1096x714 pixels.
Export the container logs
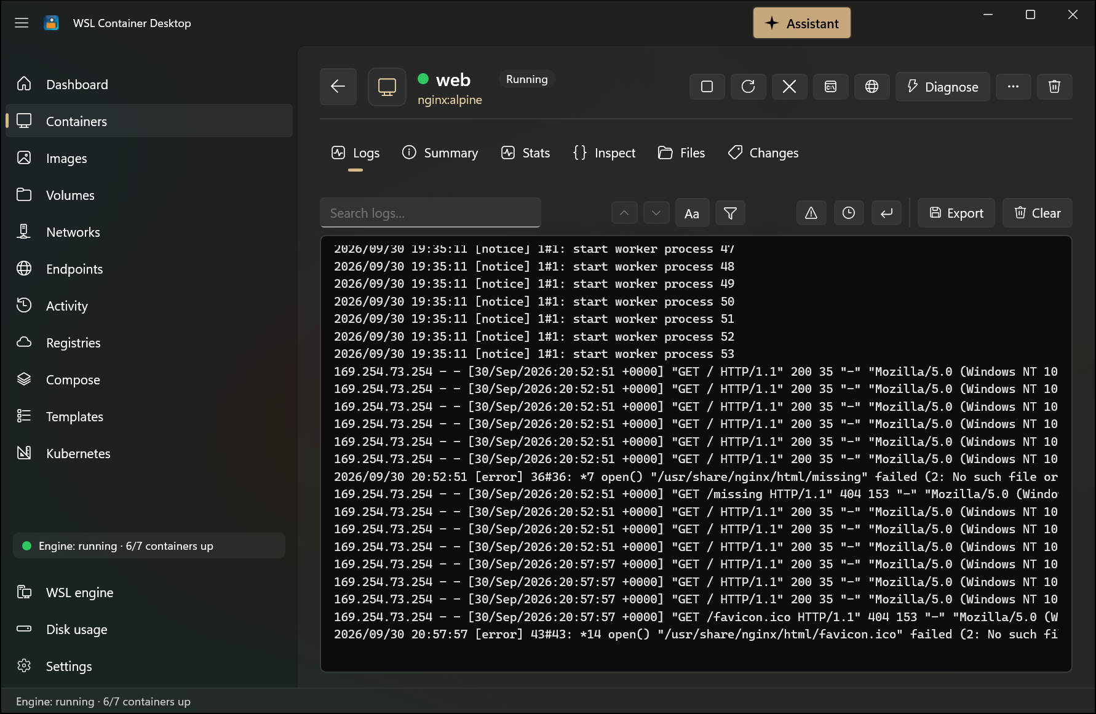[x=956, y=213]
